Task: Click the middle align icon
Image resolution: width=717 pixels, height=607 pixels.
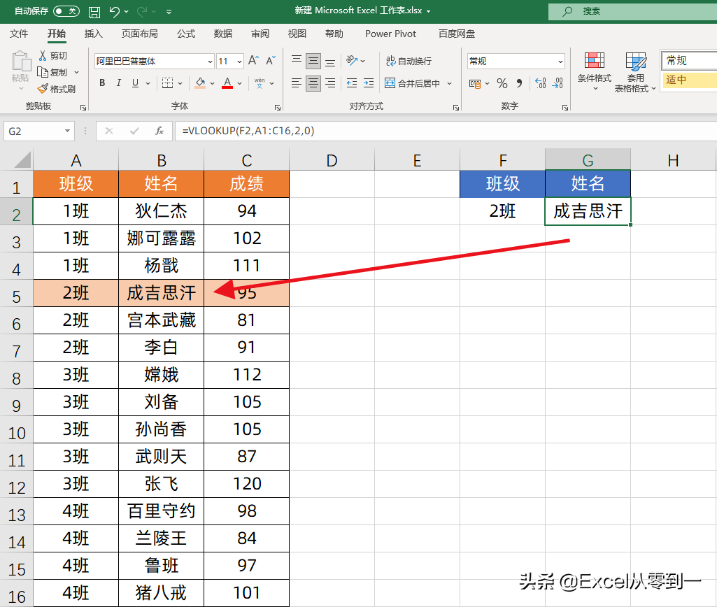Action: (313, 60)
